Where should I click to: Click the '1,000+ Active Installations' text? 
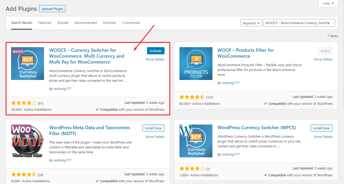(199, 175)
